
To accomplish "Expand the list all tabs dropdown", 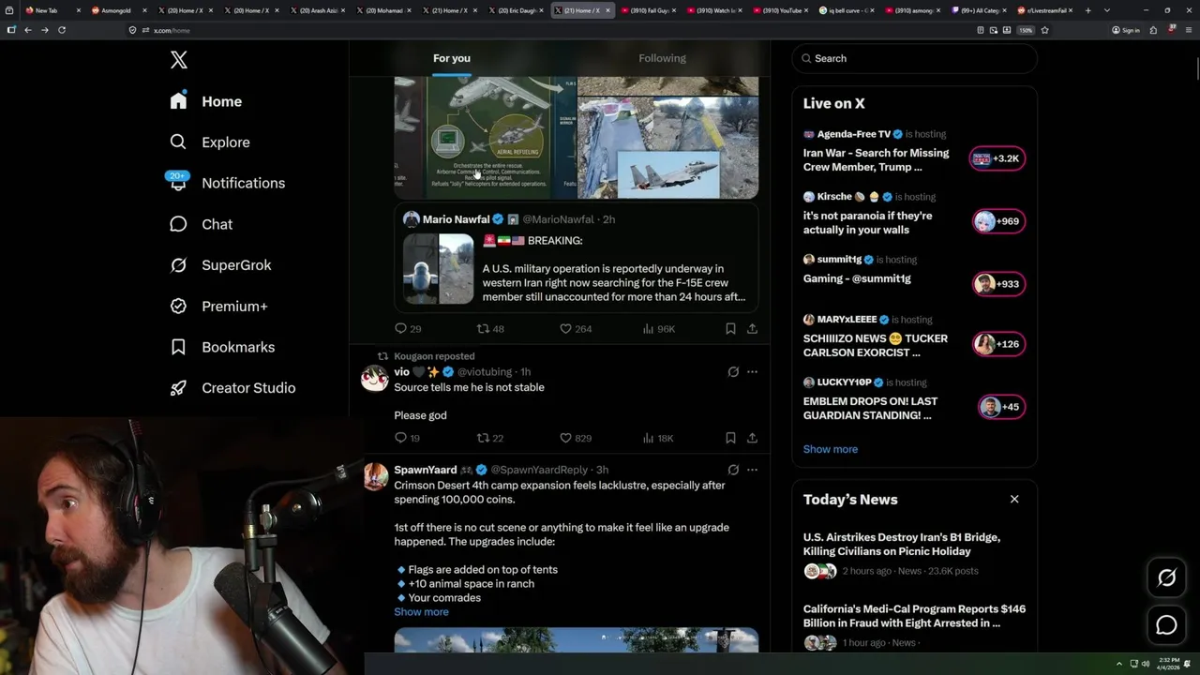I will tap(1107, 10).
